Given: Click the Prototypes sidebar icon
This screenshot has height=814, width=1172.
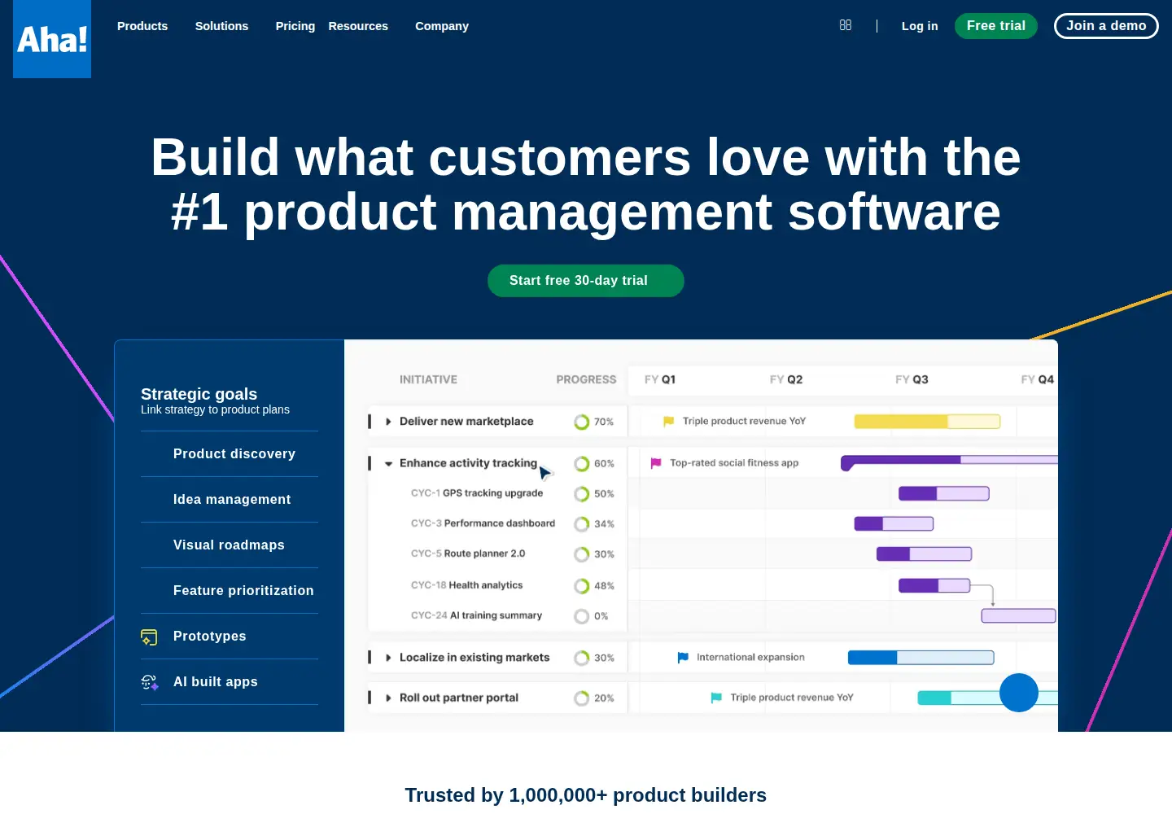Looking at the screenshot, I should [x=149, y=637].
